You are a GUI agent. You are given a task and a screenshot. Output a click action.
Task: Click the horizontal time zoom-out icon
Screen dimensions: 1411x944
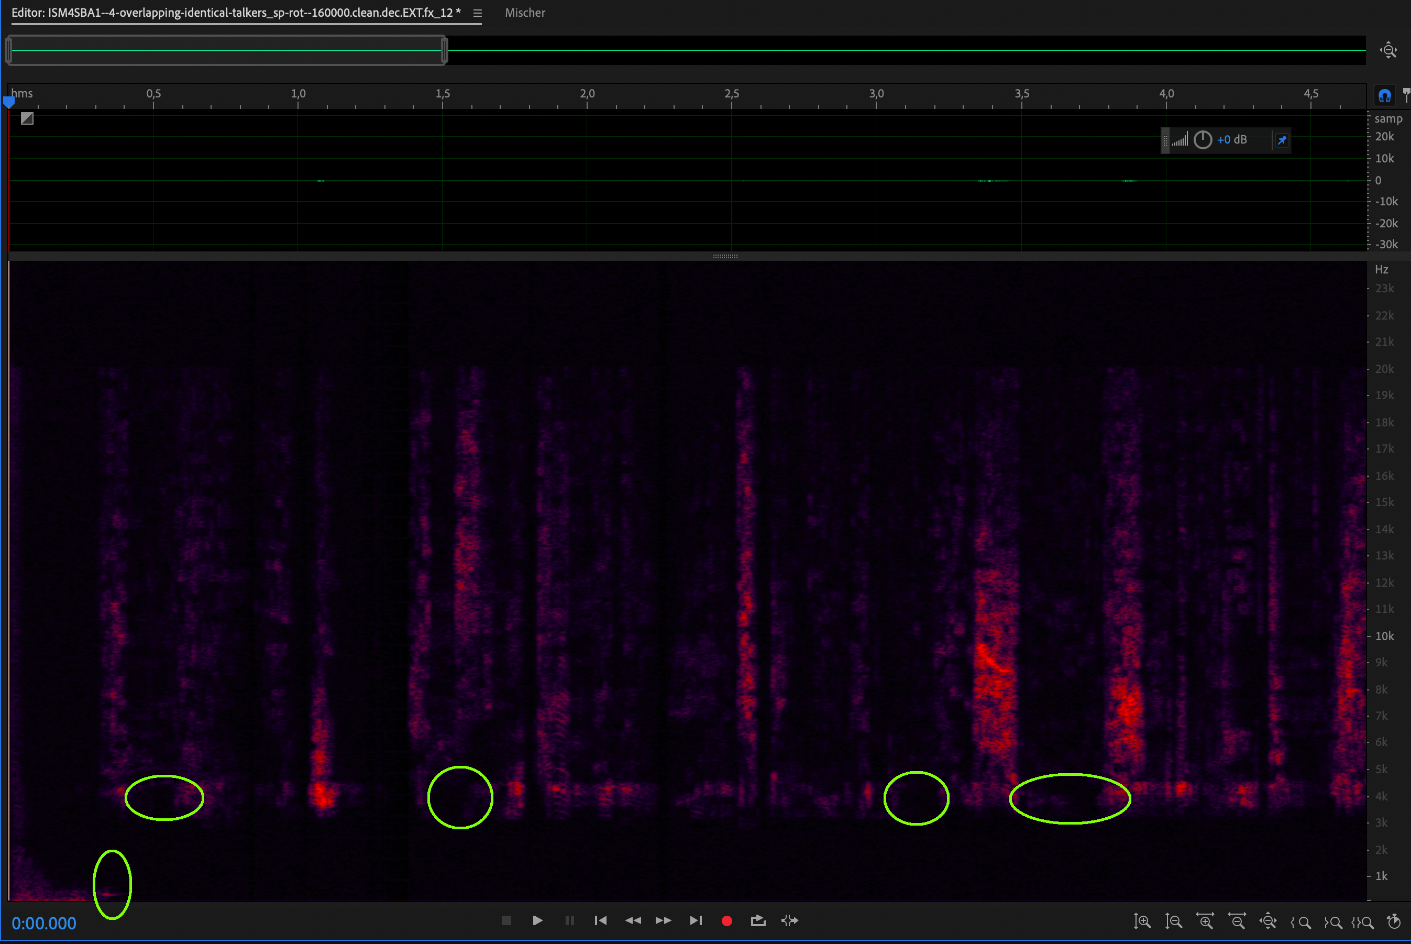click(x=1237, y=921)
